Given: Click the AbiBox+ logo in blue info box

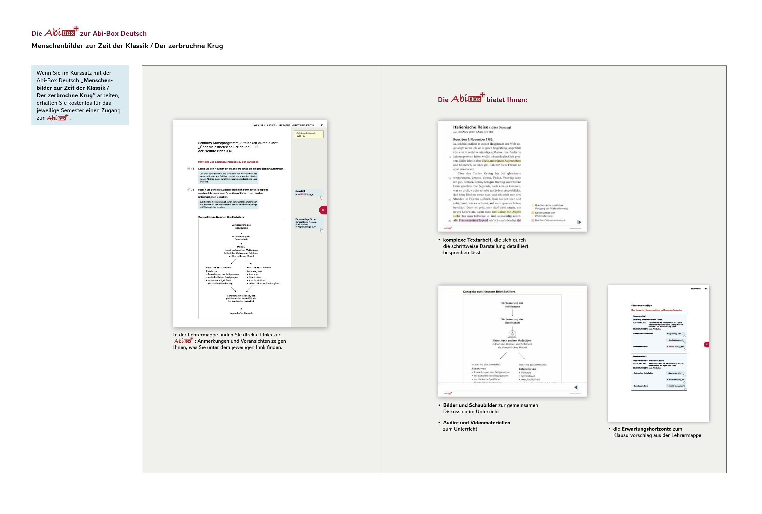Looking at the screenshot, I should 57,118.
